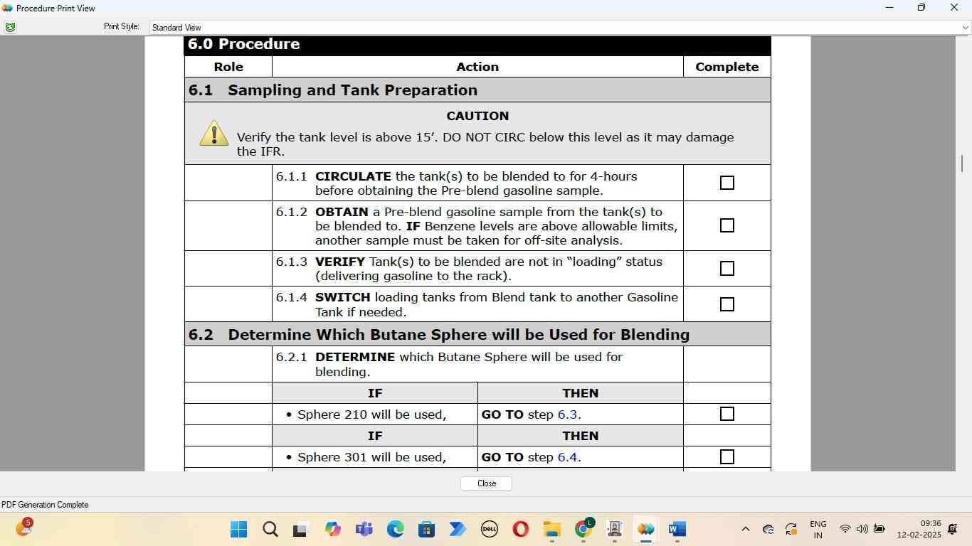Click the cloud sync tray icon
The image size is (972, 546).
click(x=768, y=529)
